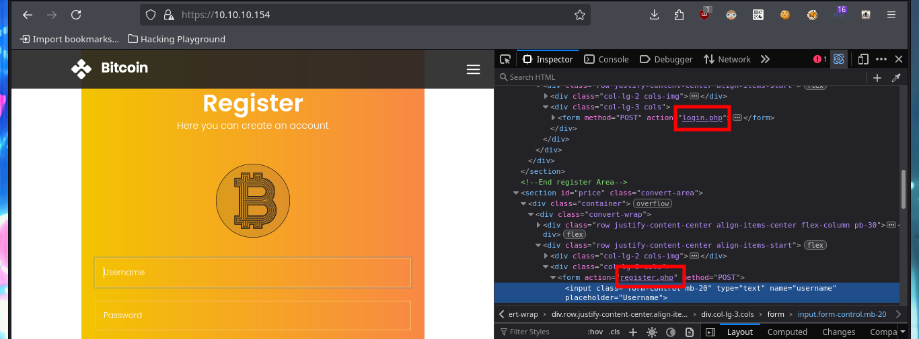Open the uBlock Origin extension
919x339 pixels.
[x=704, y=15]
